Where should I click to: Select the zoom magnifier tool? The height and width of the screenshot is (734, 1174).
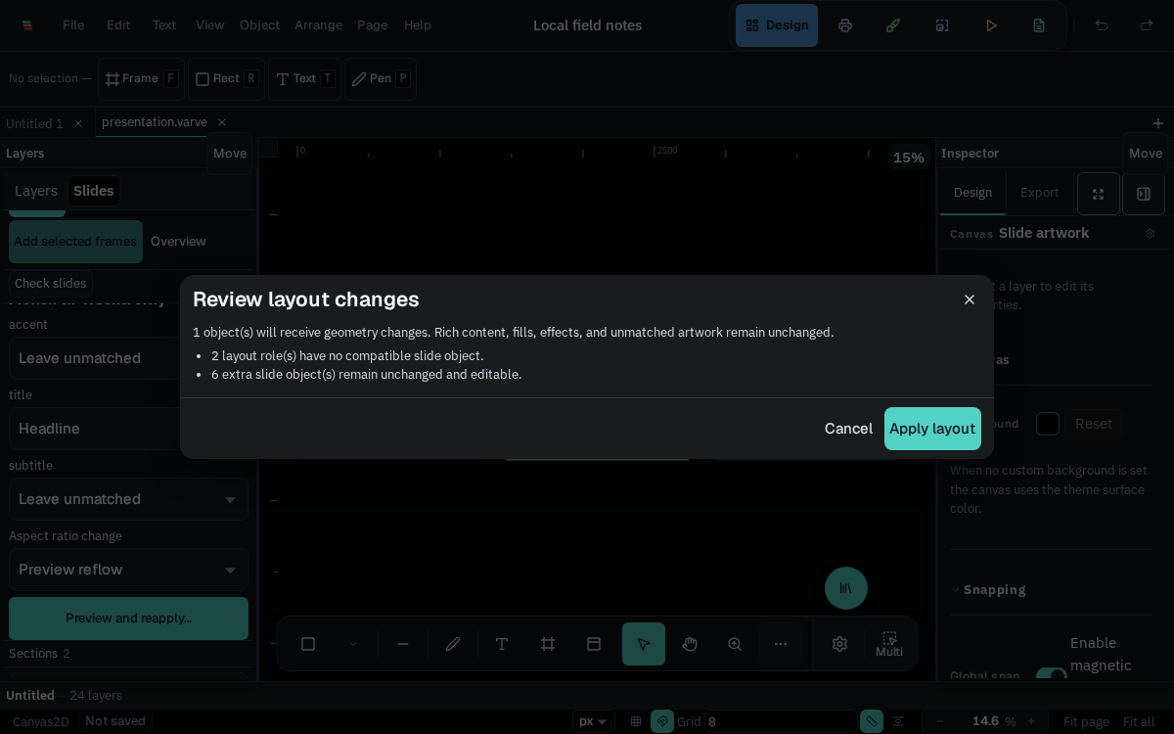(735, 644)
